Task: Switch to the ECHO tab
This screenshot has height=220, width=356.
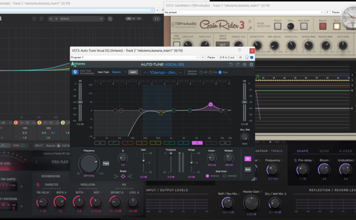Action: (x=324, y=151)
